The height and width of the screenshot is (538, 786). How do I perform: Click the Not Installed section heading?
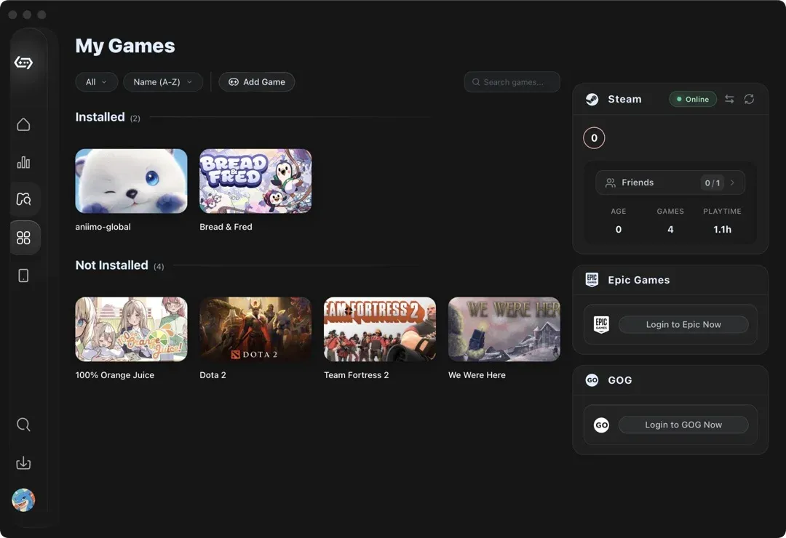click(111, 265)
